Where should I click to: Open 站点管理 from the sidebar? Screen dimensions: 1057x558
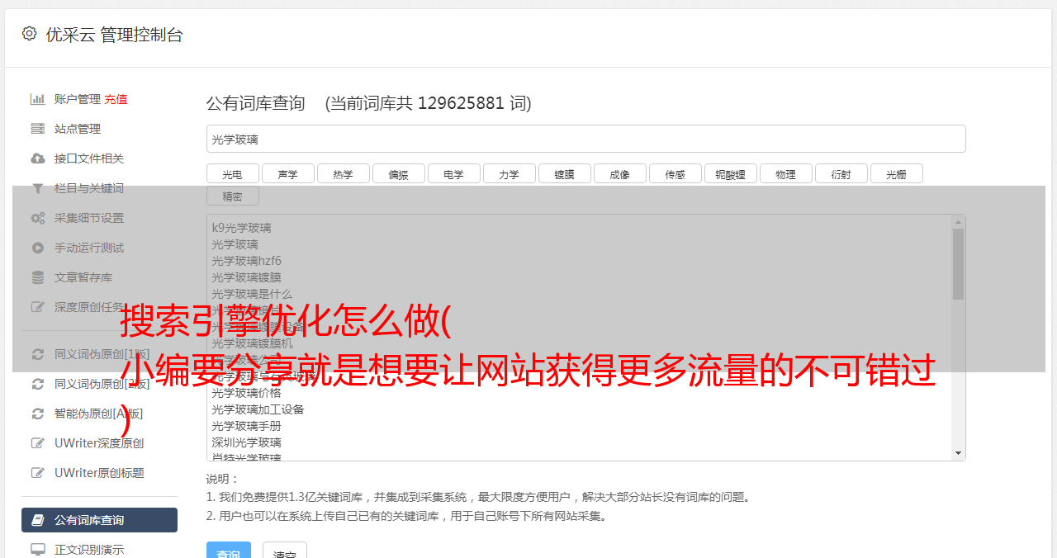(78, 129)
